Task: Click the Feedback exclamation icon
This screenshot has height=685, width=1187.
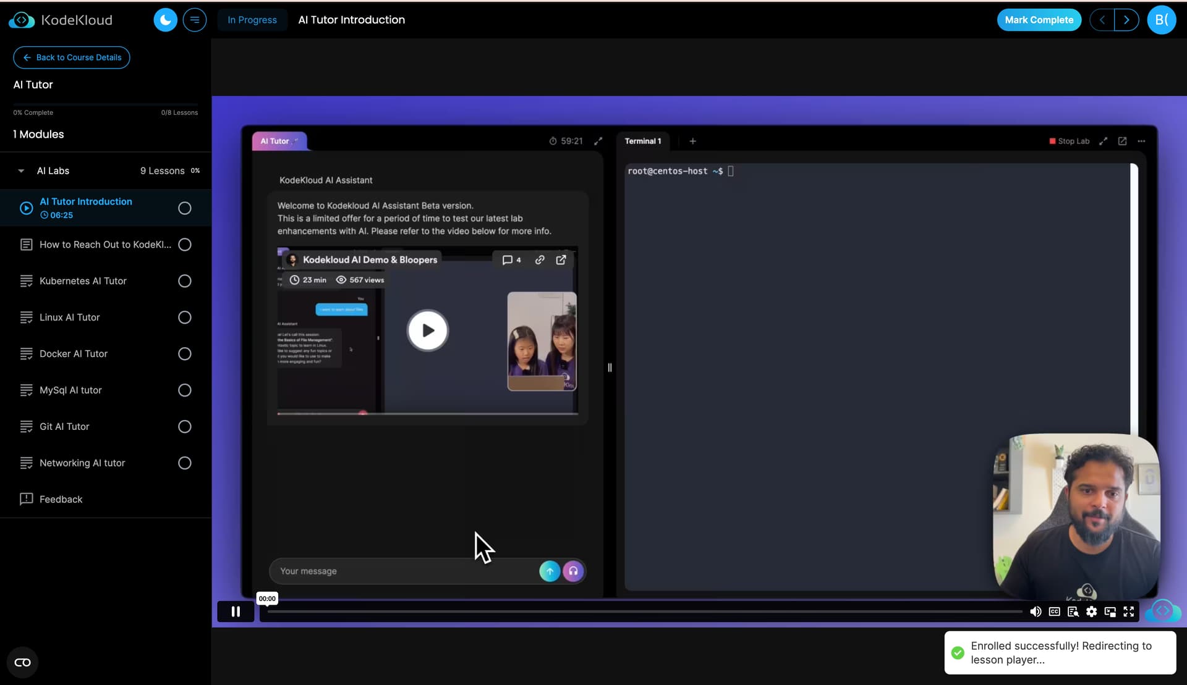Action: (x=26, y=498)
